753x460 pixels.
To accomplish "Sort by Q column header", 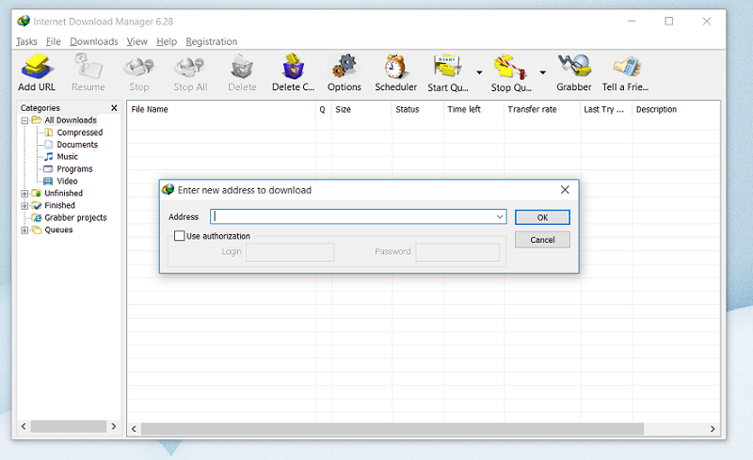I will [x=323, y=109].
